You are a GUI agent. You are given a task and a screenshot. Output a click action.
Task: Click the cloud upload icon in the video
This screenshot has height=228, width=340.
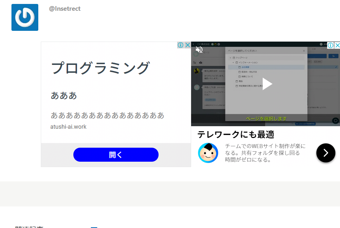pos(200,62)
